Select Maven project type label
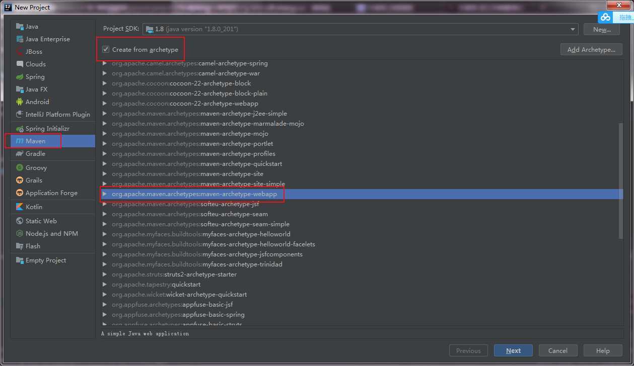 point(36,141)
